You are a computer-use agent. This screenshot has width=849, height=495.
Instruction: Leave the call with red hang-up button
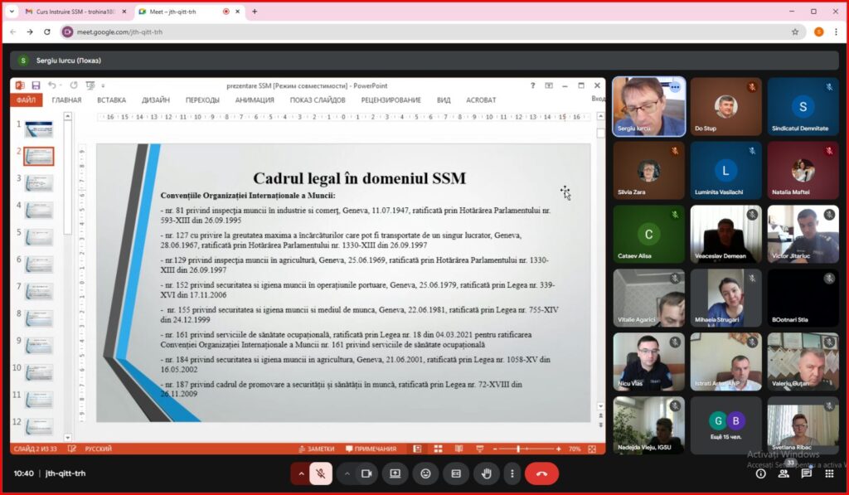(x=541, y=473)
